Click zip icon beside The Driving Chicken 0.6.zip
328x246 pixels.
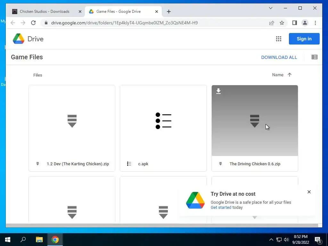coord(220,164)
